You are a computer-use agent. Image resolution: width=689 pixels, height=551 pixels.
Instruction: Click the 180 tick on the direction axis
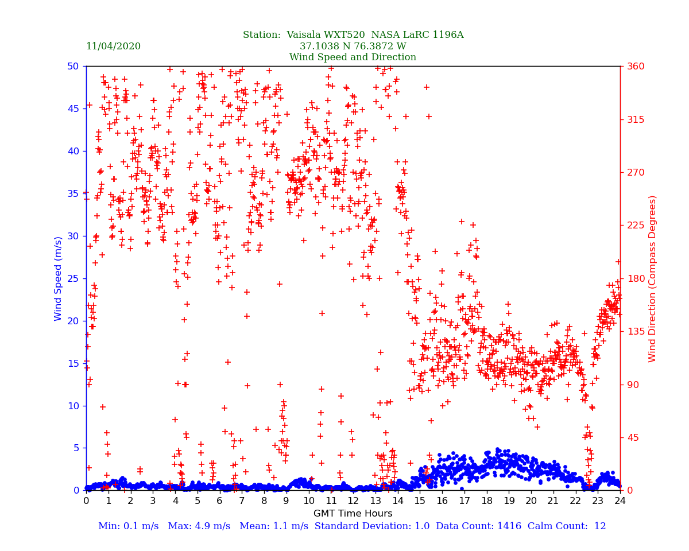(x=634, y=278)
